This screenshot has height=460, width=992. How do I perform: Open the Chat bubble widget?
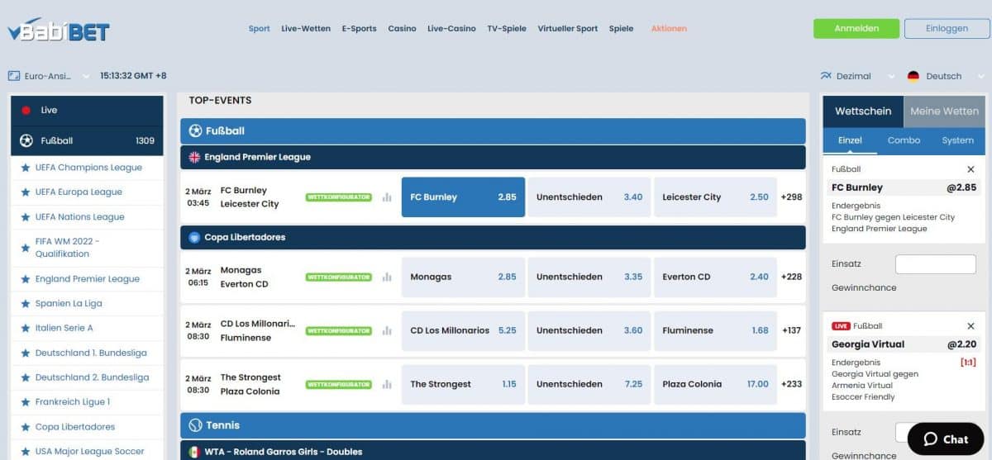(x=946, y=439)
